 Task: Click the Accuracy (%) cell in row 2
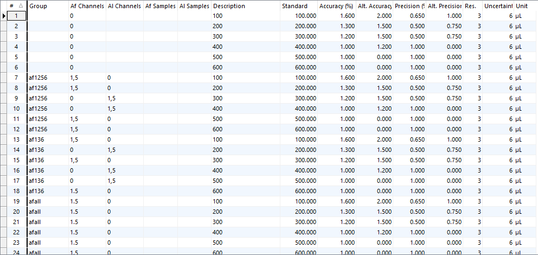[x=336, y=26]
